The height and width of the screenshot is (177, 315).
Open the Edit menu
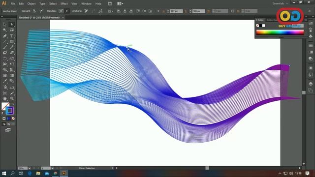click(x=21, y=3)
